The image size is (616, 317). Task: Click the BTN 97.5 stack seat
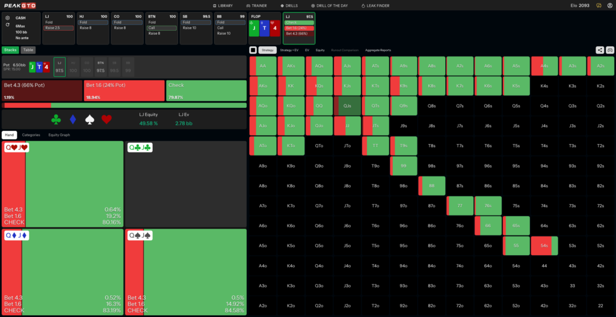100,67
